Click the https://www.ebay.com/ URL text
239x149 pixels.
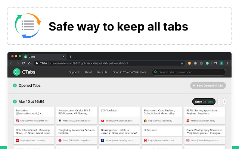coord(160,121)
